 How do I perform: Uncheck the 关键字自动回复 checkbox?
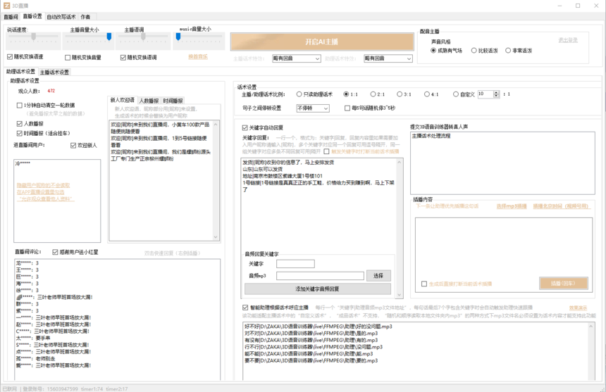coord(245,127)
